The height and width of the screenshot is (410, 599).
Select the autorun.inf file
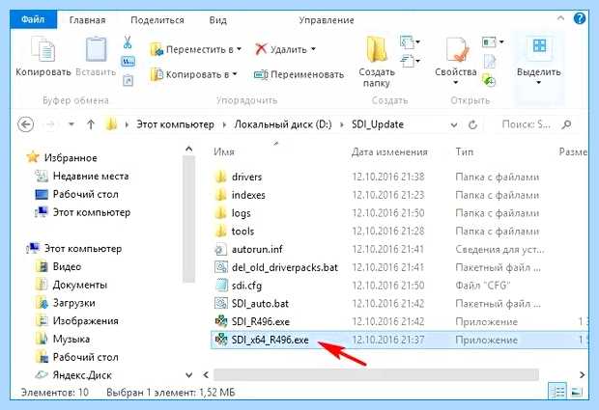coord(257,250)
